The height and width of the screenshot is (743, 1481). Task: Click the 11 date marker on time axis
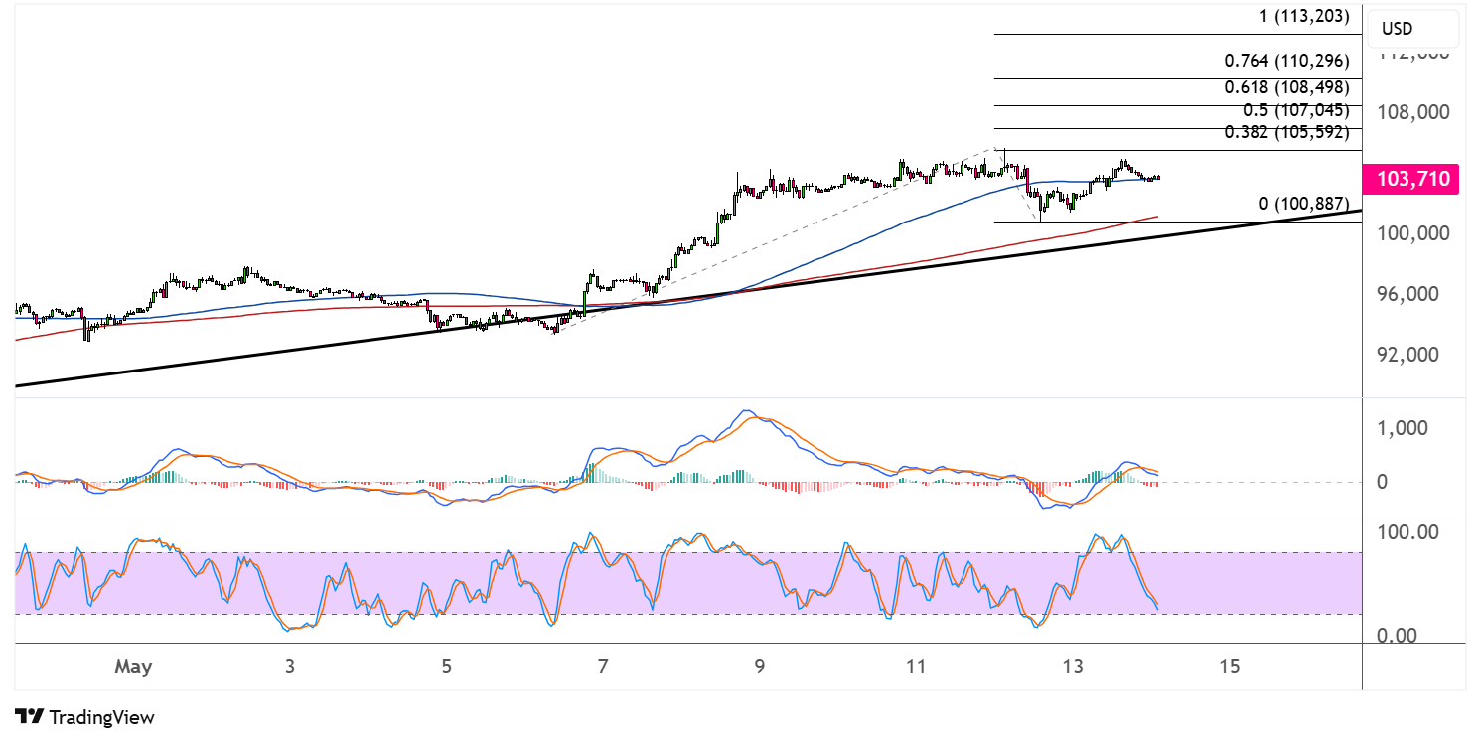[x=915, y=667]
